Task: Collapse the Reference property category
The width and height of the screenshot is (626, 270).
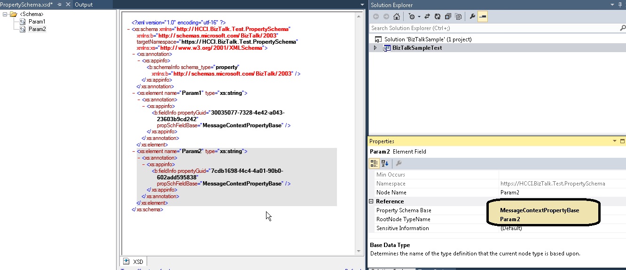Action: tap(371, 201)
